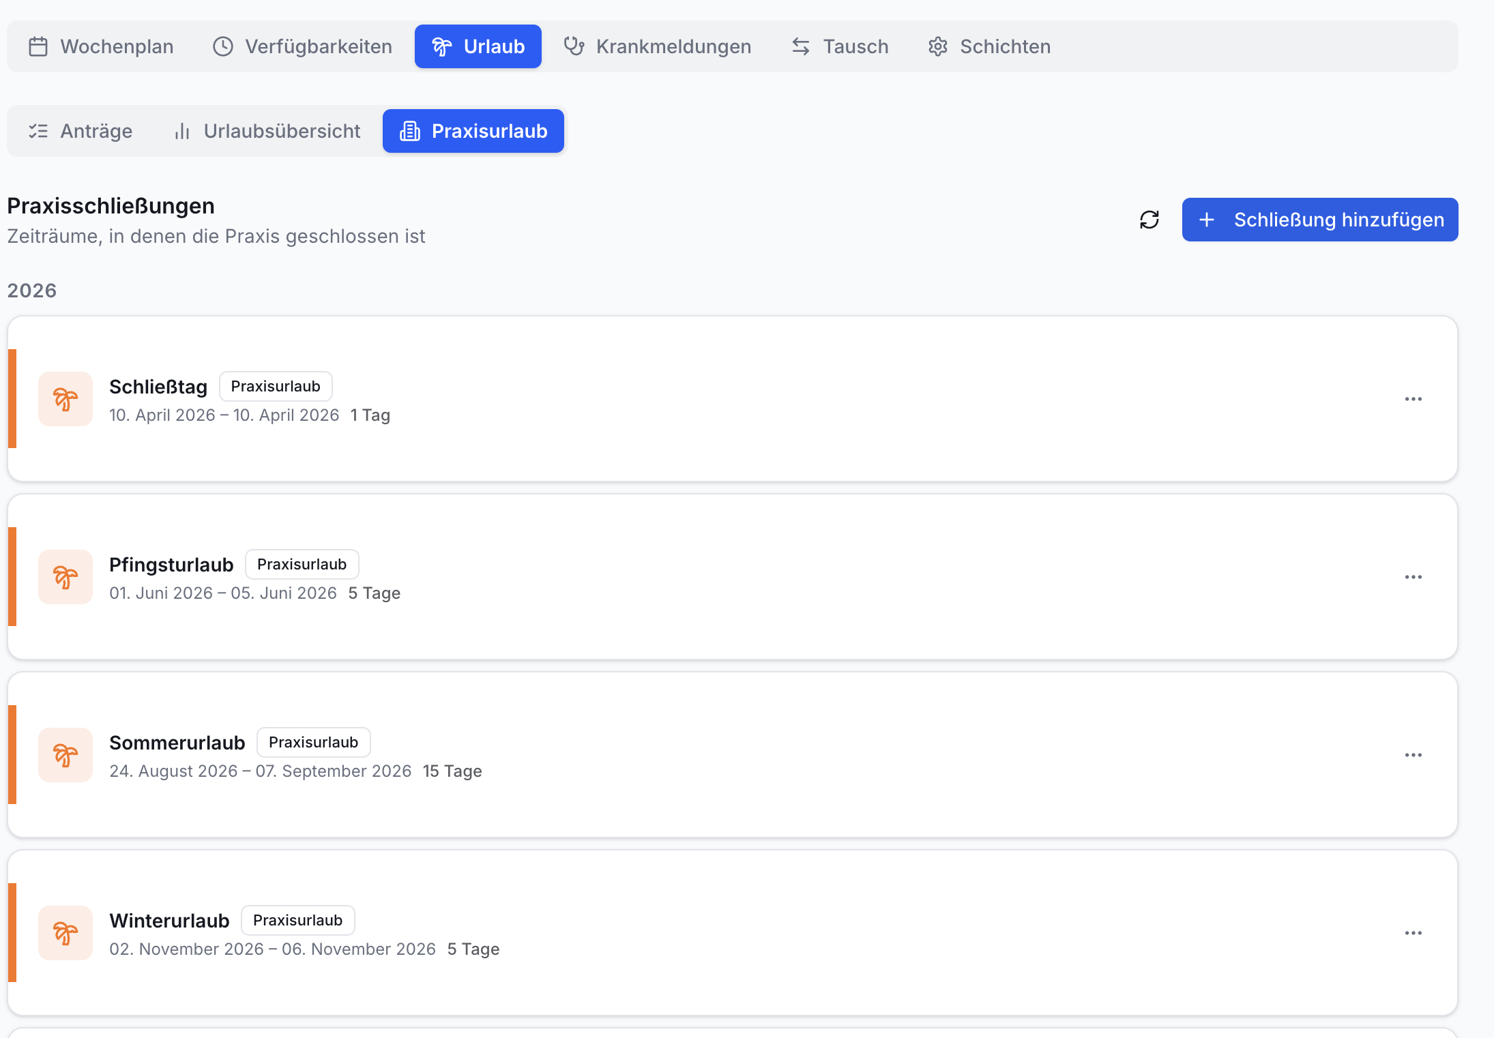The width and height of the screenshot is (1494, 1038).
Task: Click the Praxisurlaub badge beside Sommerurlaub
Action: click(x=313, y=742)
